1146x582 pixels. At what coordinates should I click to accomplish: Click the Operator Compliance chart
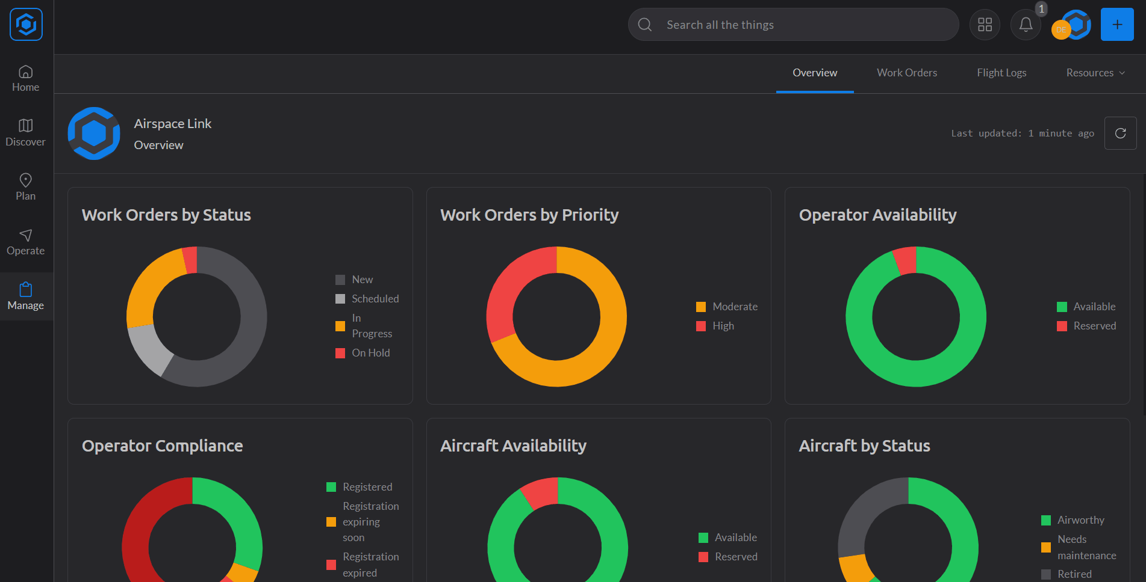192,530
